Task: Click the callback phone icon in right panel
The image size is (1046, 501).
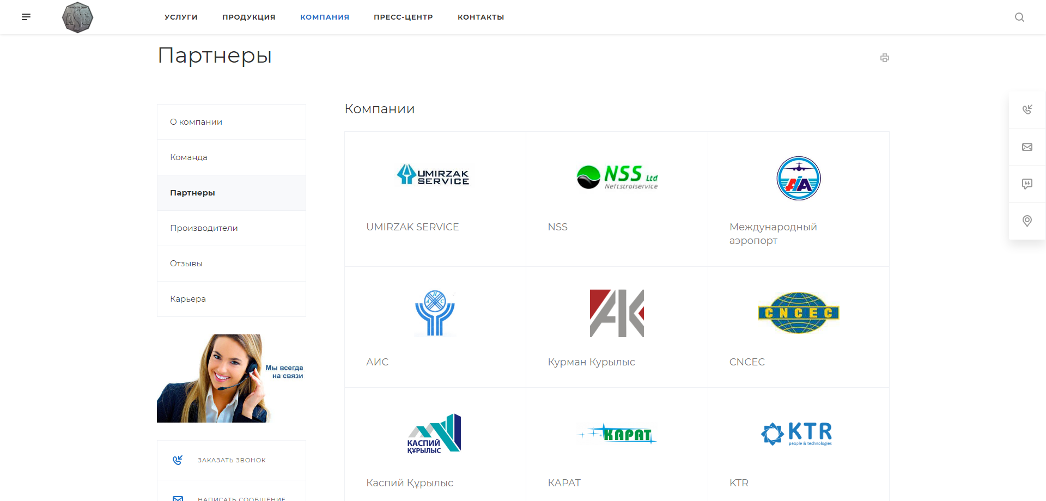Action: pos(1027,109)
